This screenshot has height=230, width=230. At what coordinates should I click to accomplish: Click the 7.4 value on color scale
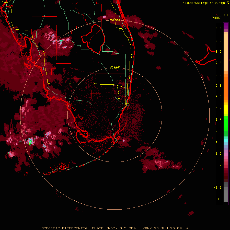tap(218, 63)
